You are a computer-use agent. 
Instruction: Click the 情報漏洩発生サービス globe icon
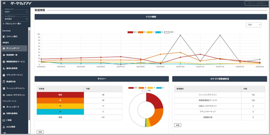click(x=4, y=62)
